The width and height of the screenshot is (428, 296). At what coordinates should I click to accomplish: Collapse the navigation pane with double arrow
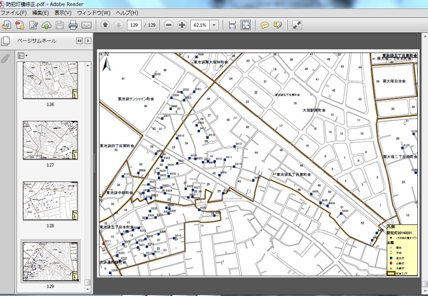(x=79, y=41)
